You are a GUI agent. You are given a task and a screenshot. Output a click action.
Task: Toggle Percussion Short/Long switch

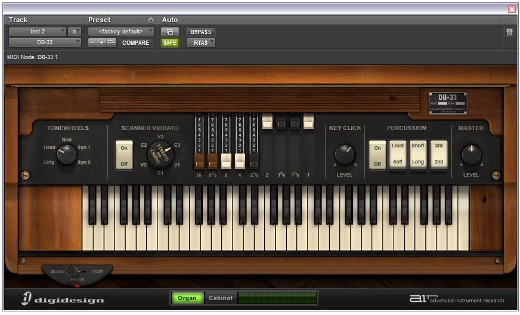coord(418,155)
